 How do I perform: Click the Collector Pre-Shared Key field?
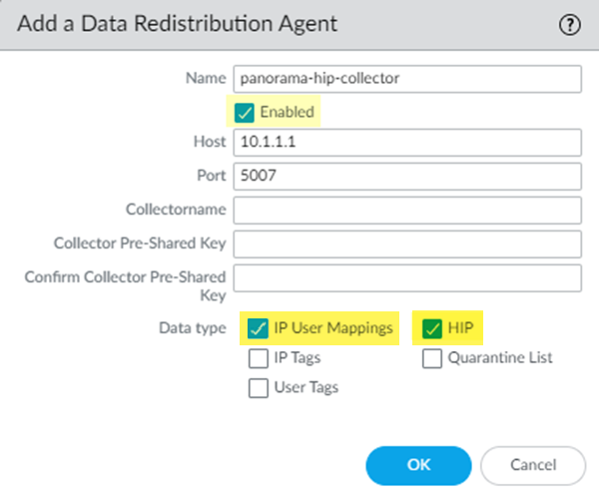click(x=407, y=244)
